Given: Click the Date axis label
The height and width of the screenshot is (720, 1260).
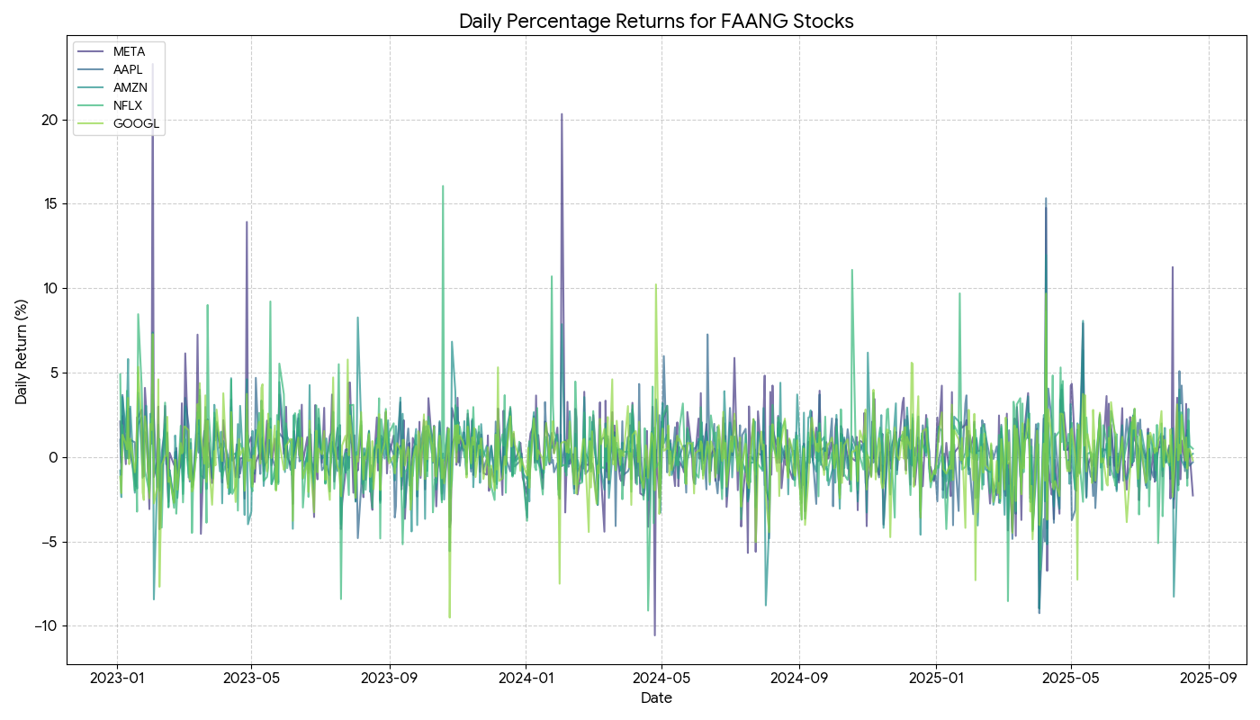Looking at the screenshot, I should (x=656, y=697).
